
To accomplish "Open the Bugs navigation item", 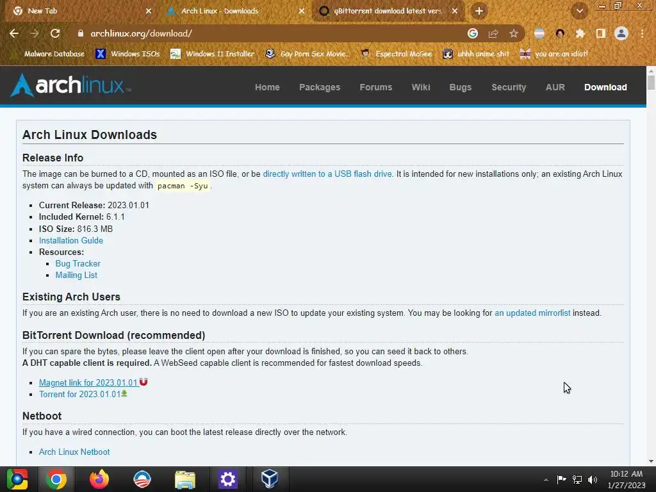I will [460, 87].
